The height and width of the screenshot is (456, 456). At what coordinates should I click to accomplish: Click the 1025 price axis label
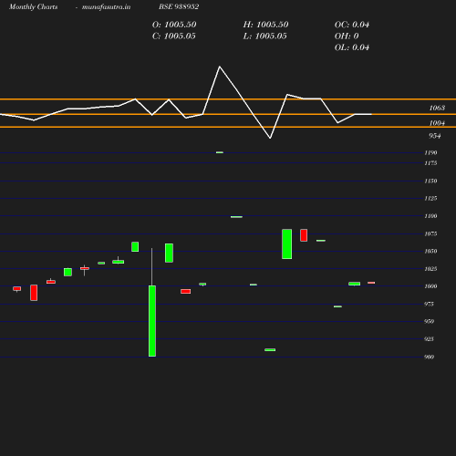(x=430, y=268)
